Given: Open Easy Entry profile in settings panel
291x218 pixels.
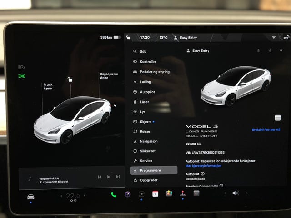Looking at the screenshot, I should coord(198,50).
